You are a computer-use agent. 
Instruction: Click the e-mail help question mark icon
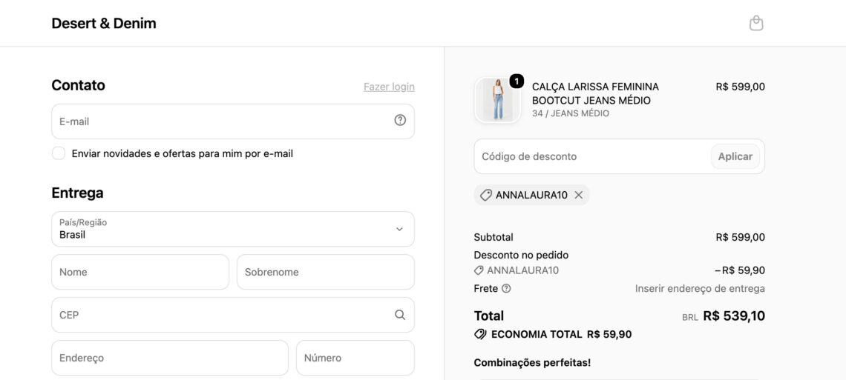400,121
